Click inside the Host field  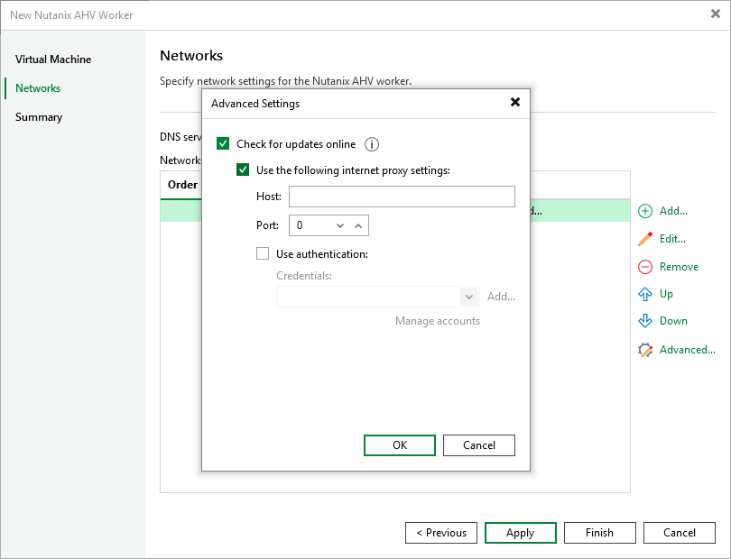point(402,196)
